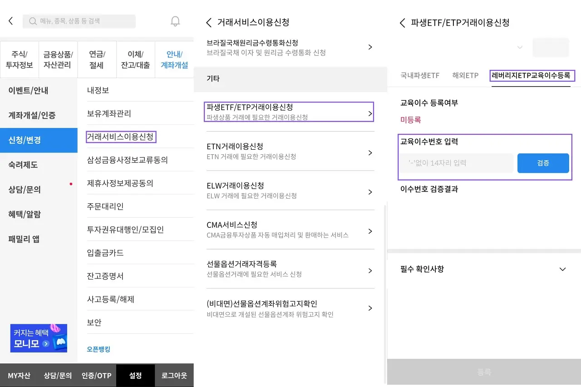Click the blue 검증 button
Image resolution: width=581 pixels, height=387 pixels.
[x=543, y=163]
